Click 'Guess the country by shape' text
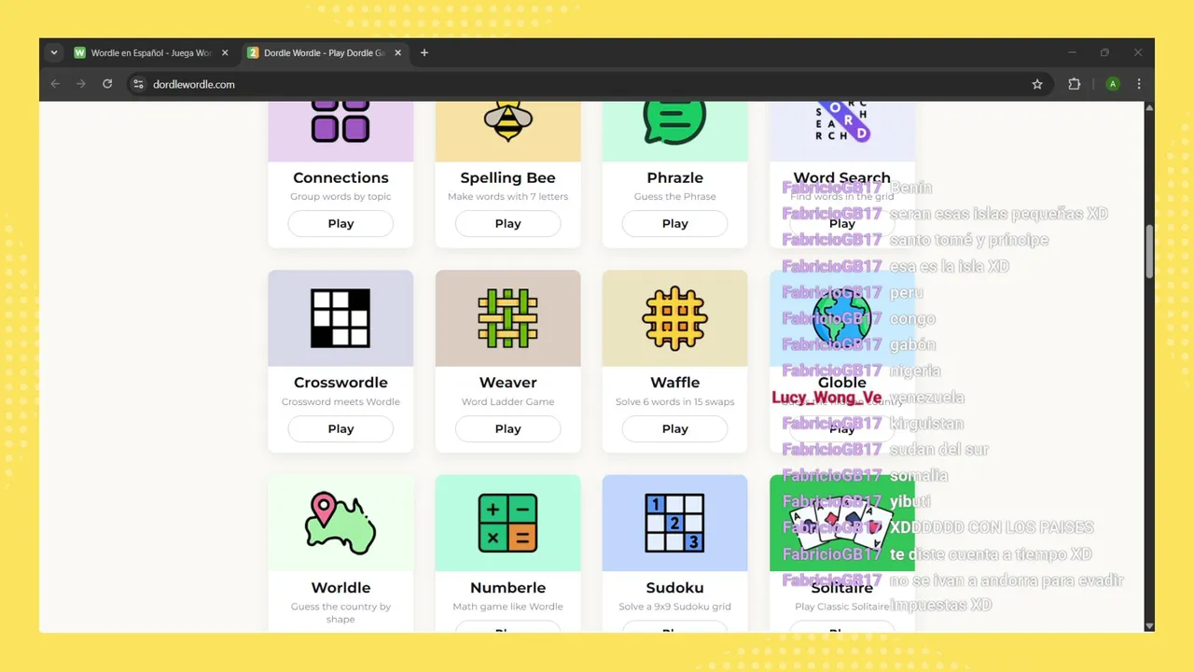 (340, 613)
